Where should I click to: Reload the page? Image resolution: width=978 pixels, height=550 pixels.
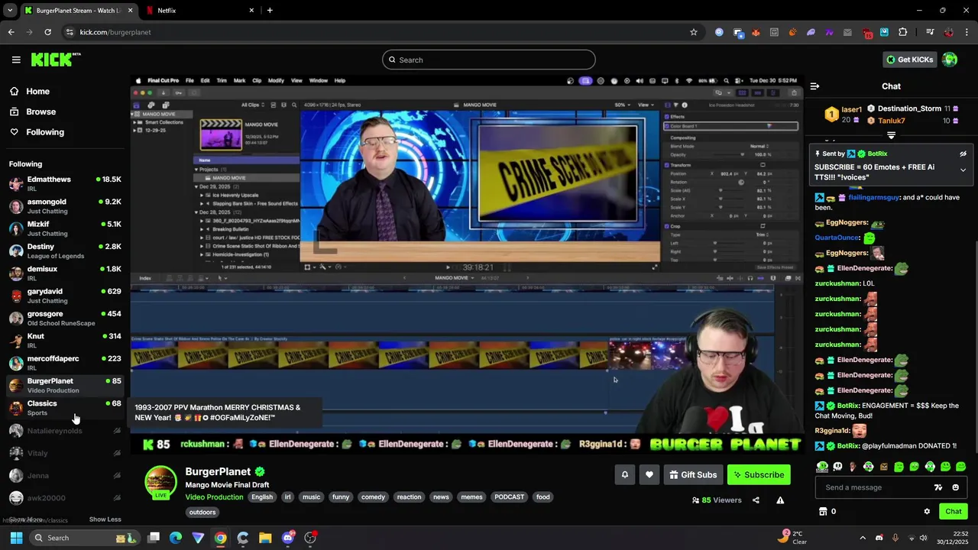[x=47, y=32]
